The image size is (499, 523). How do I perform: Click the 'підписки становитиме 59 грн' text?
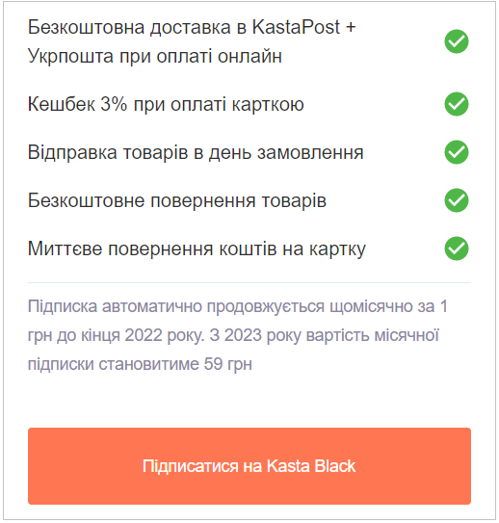tap(140, 364)
